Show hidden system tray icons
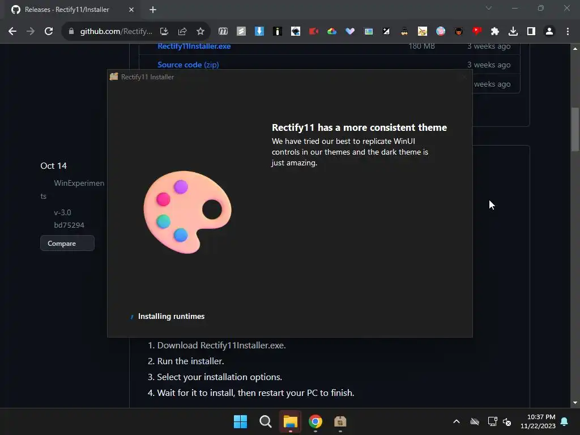 point(457,421)
